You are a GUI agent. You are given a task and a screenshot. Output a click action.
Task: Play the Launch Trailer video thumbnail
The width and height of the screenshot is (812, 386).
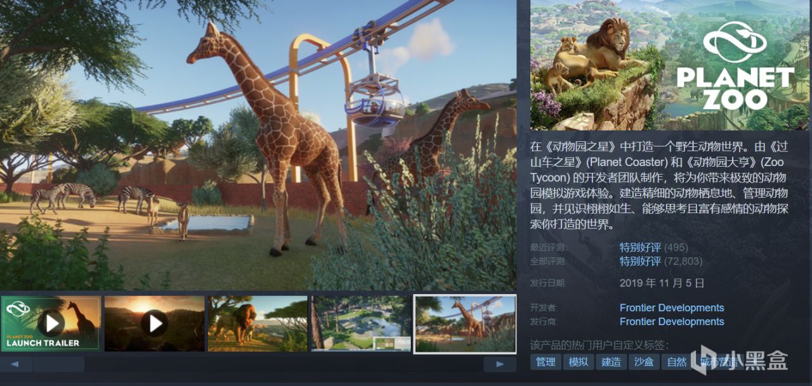pyautogui.click(x=51, y=323)
